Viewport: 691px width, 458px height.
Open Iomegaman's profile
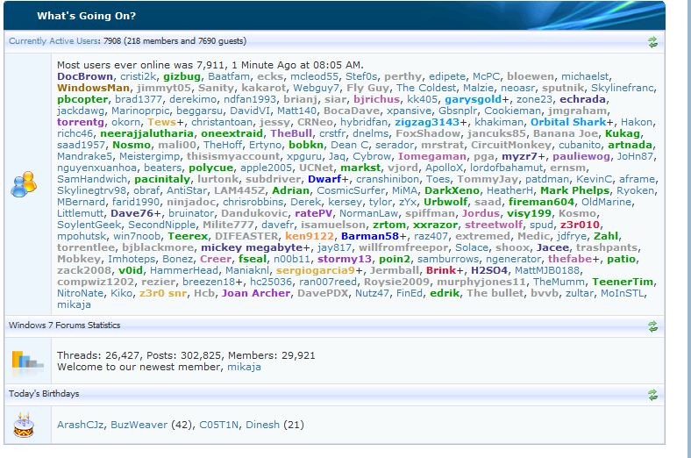(x=431, y=156)
